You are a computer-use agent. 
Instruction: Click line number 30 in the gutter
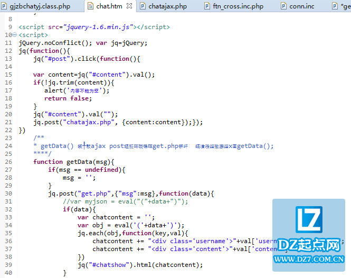tap(8, 193)
